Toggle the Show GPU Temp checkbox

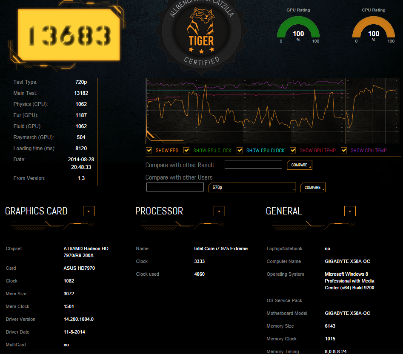293,150
